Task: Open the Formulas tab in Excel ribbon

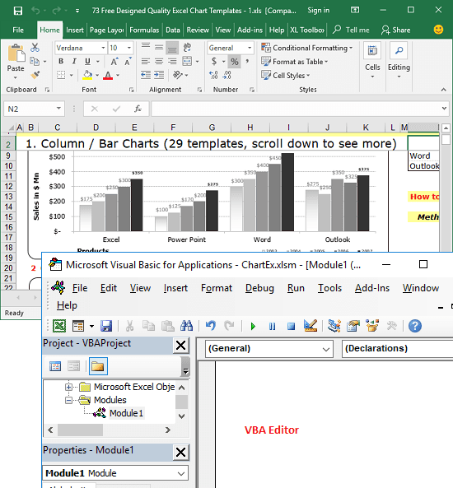Action: point(144,30)
